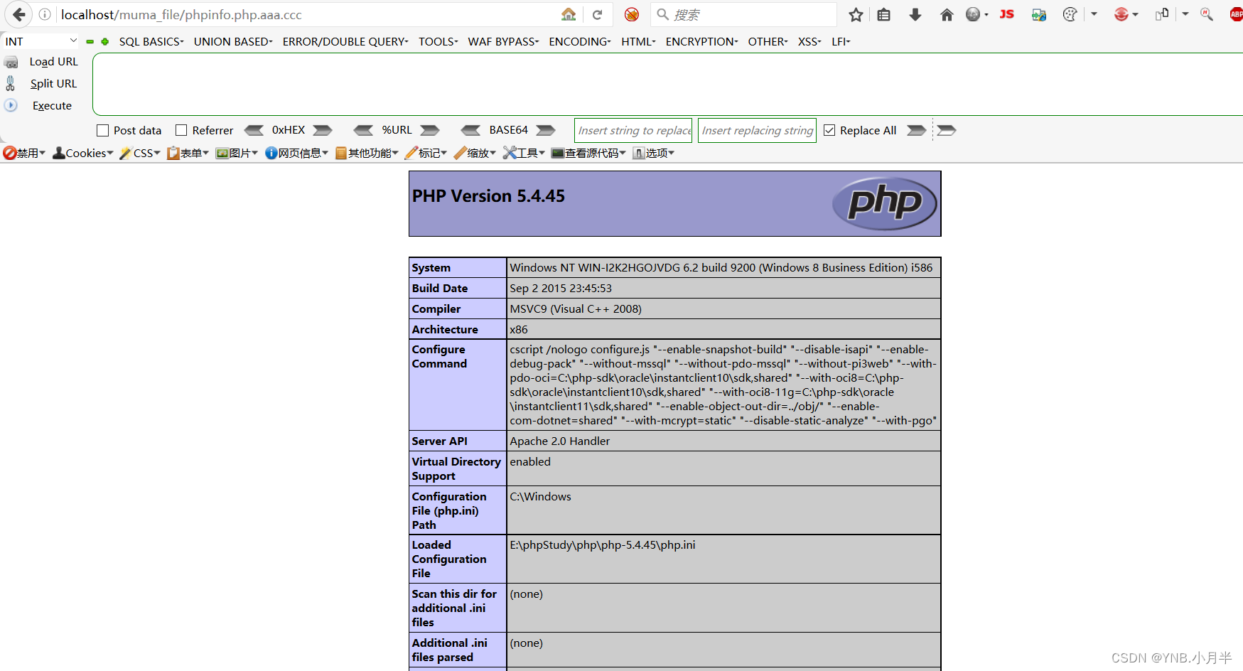Open the UNION BASED menu
Viewport: 1243px width, 671px height.
(x=233, y=42)
